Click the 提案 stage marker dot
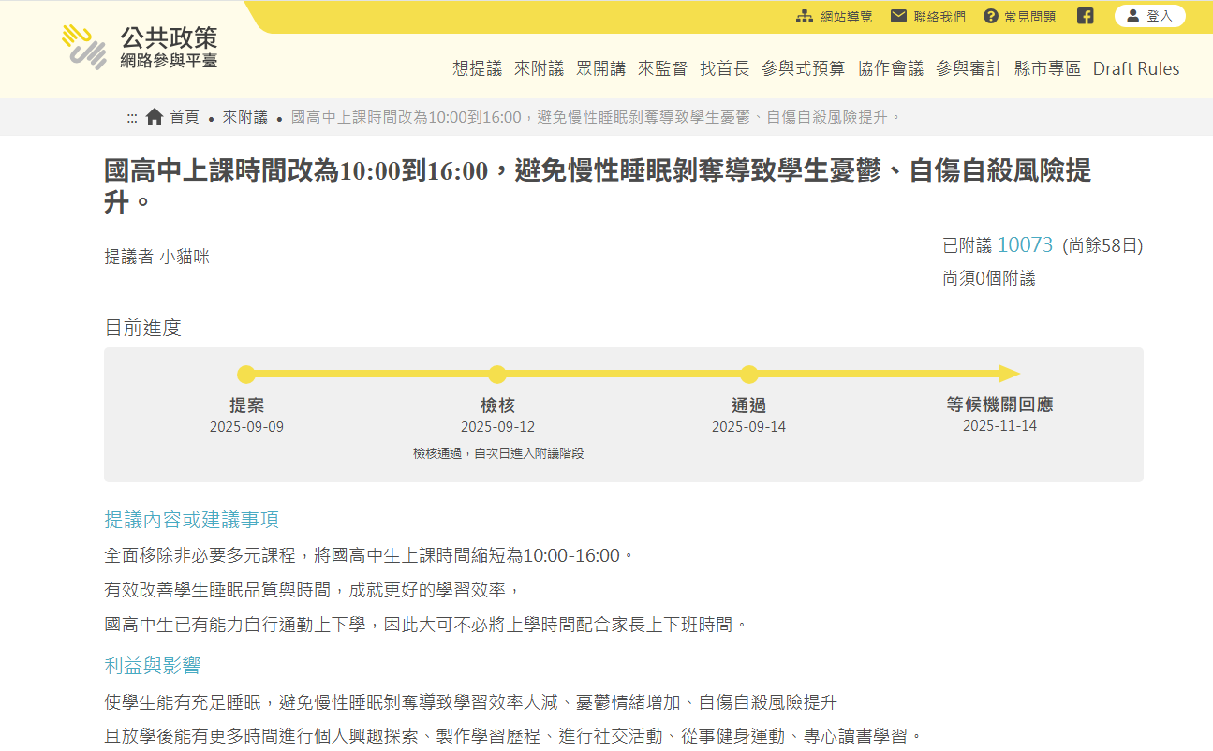1213x751 pixels. point(246,375)
